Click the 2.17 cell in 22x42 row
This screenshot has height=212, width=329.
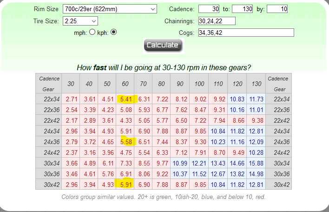pos(72,120)
